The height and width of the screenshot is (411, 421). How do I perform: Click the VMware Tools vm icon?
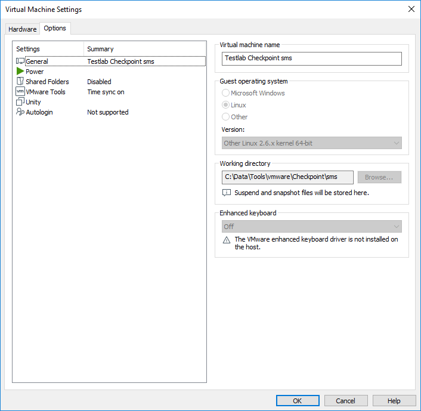[x=20, y=92]
